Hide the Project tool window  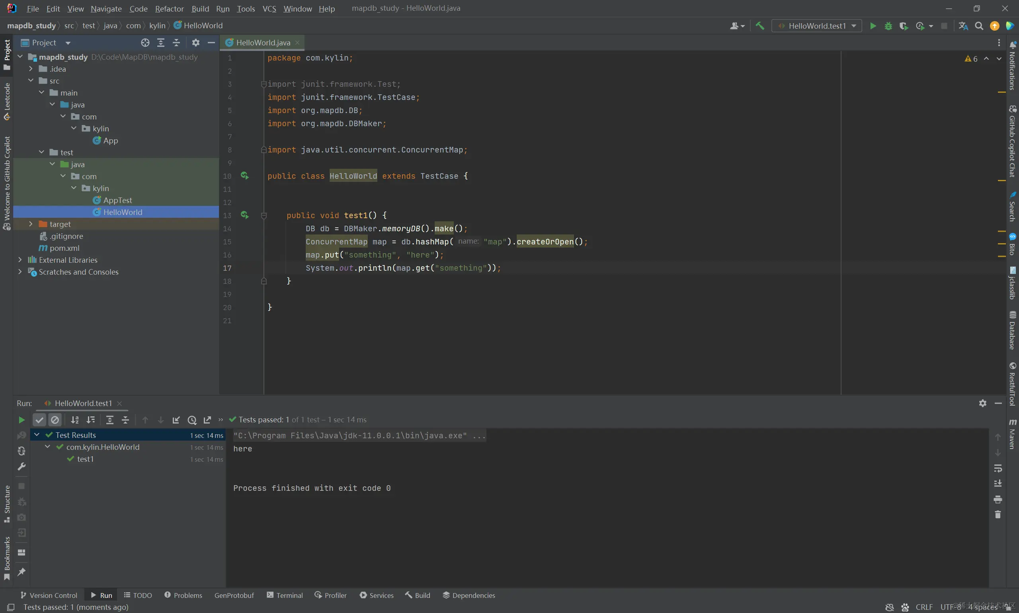pos(211,43)
